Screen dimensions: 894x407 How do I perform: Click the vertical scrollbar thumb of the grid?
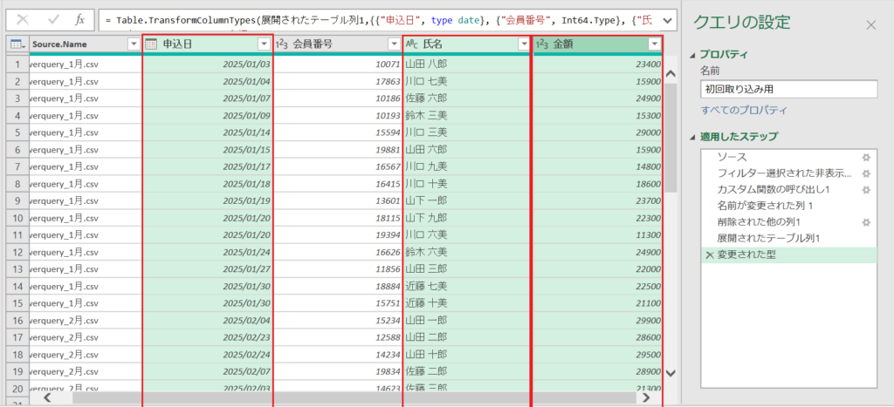click(x=671, y=137)
